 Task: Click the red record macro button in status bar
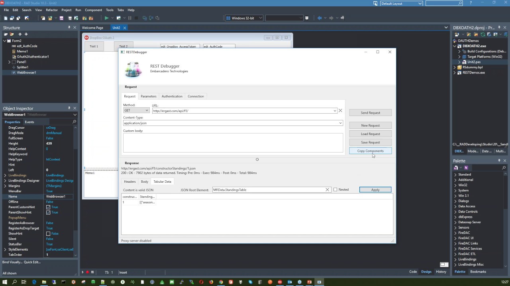click(x=88, y=272)
